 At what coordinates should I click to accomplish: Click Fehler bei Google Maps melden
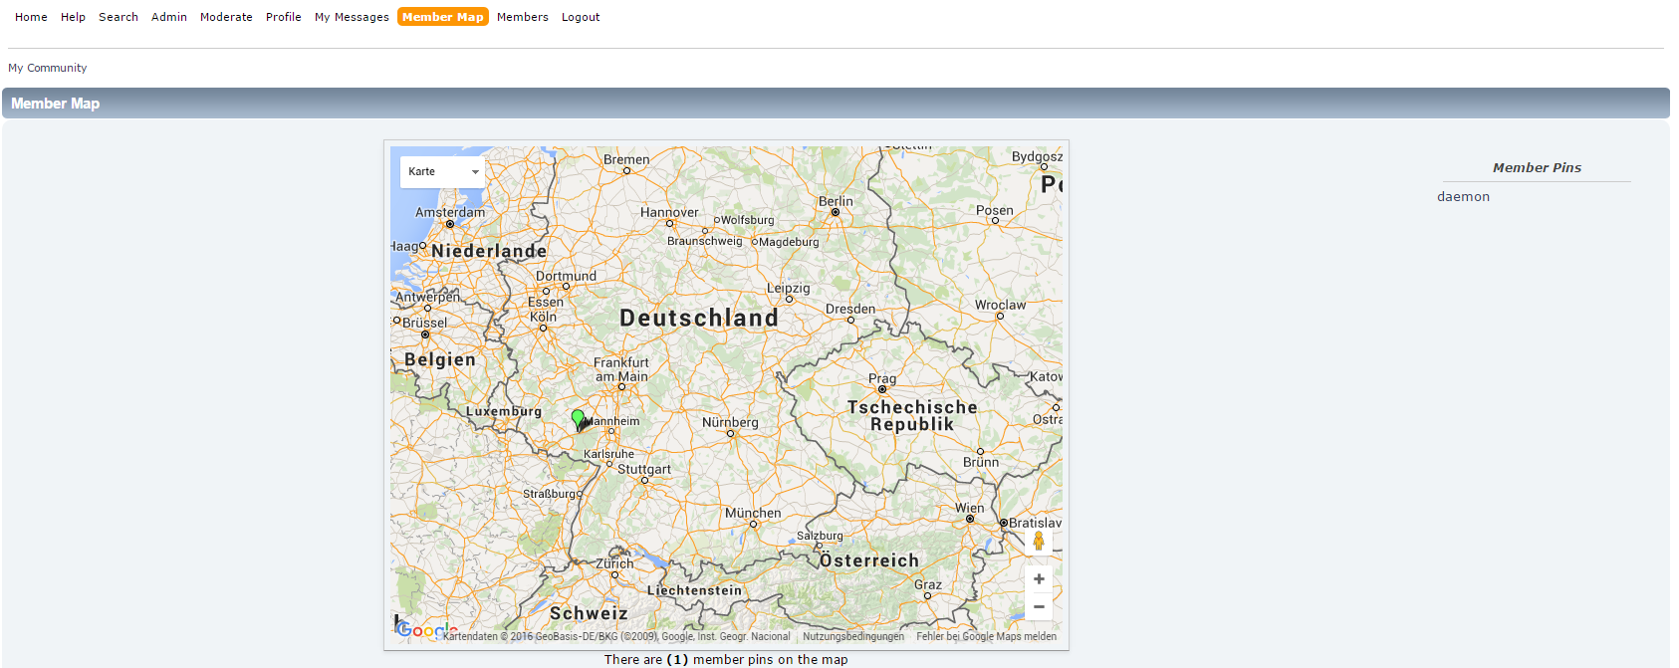pos(986,637)
